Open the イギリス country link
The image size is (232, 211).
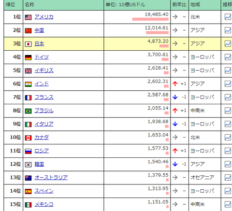coord(44,70)
